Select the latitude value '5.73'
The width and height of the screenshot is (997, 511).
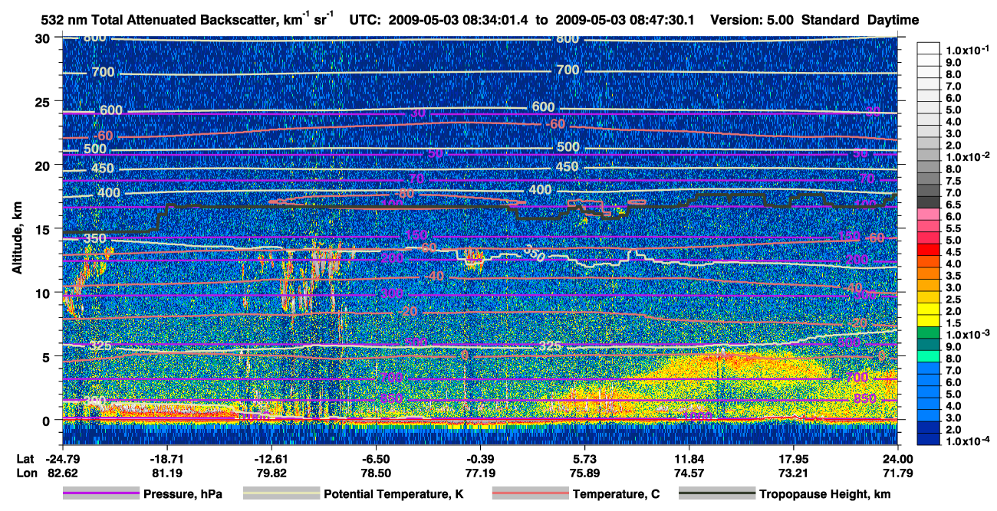tap(584, 458)
